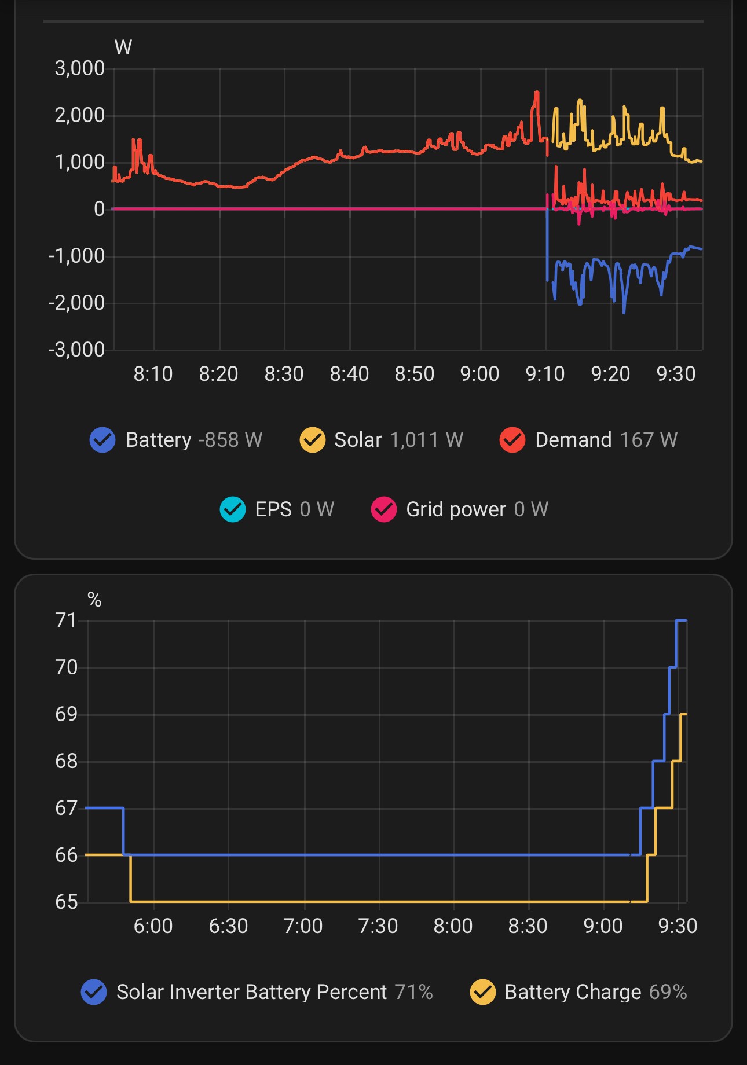Toggle the Solar series checkbox
747x1065 pixels.
coord(312,440)
